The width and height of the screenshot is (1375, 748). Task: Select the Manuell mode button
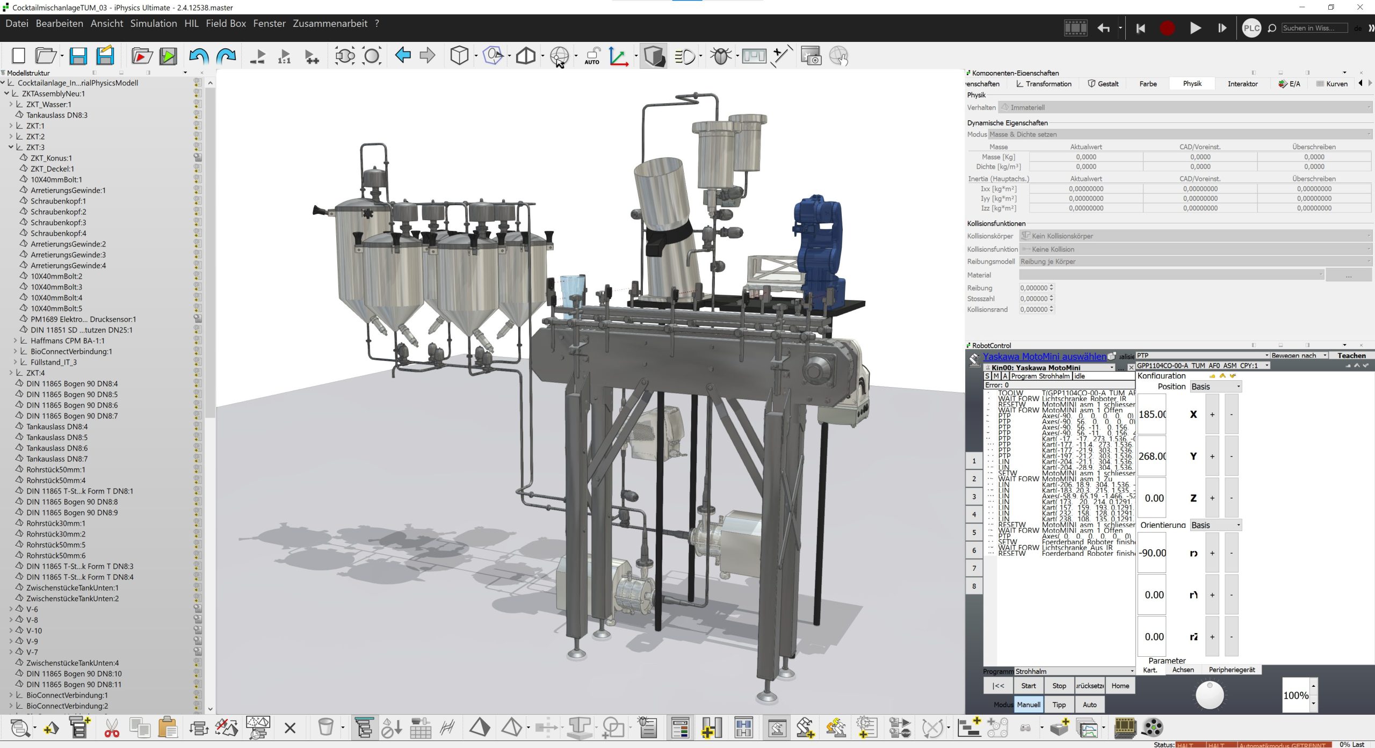[x=1029, y=705]
